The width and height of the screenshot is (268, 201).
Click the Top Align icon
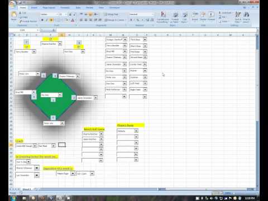tap(82, 14)
